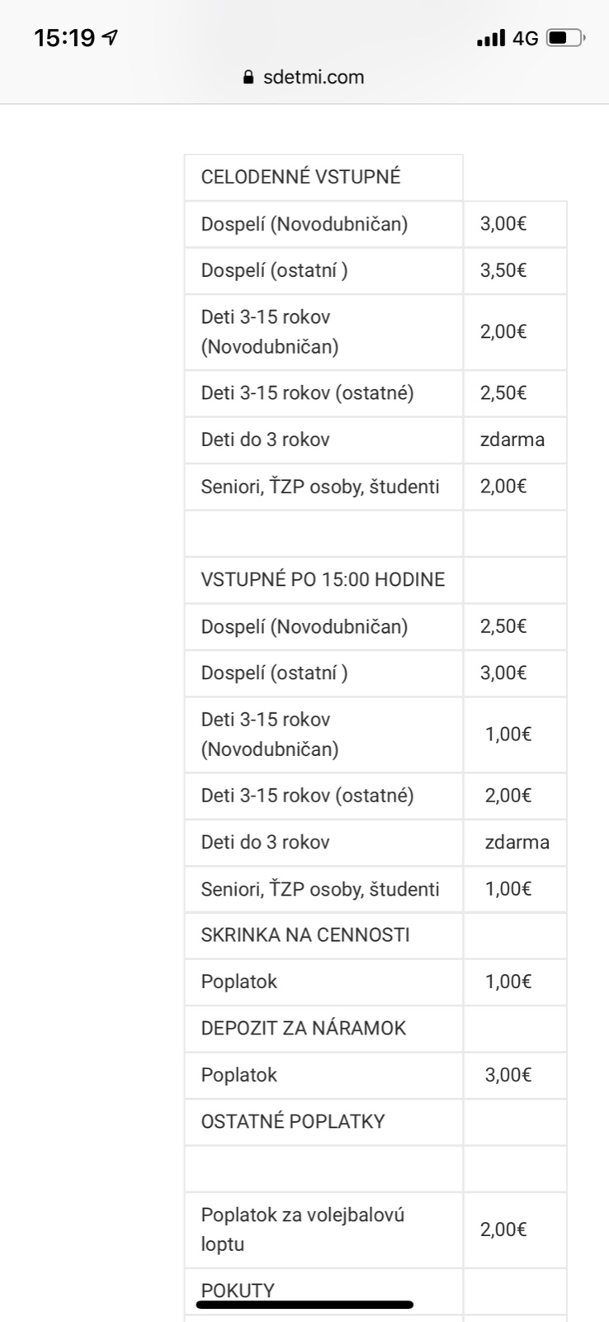
Task: Tap the SKRINKA NA CENNOSTI 1,00€ fee price
Action: click(x=508, y=982)
